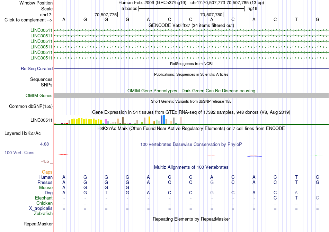329x232 pixels.
Task: Click the Dog species label
Action: click(48, 193)
